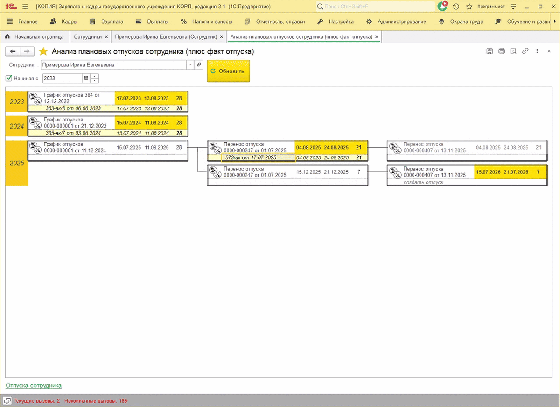The width and height of the screenshot is (560, 407).
Task: Click the создать отпуск link
Action: tap(423, 182)
